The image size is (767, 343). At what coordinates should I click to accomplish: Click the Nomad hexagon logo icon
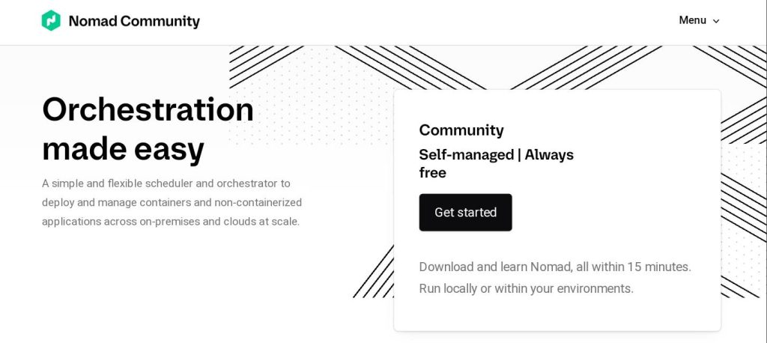[x=51, y=21]
